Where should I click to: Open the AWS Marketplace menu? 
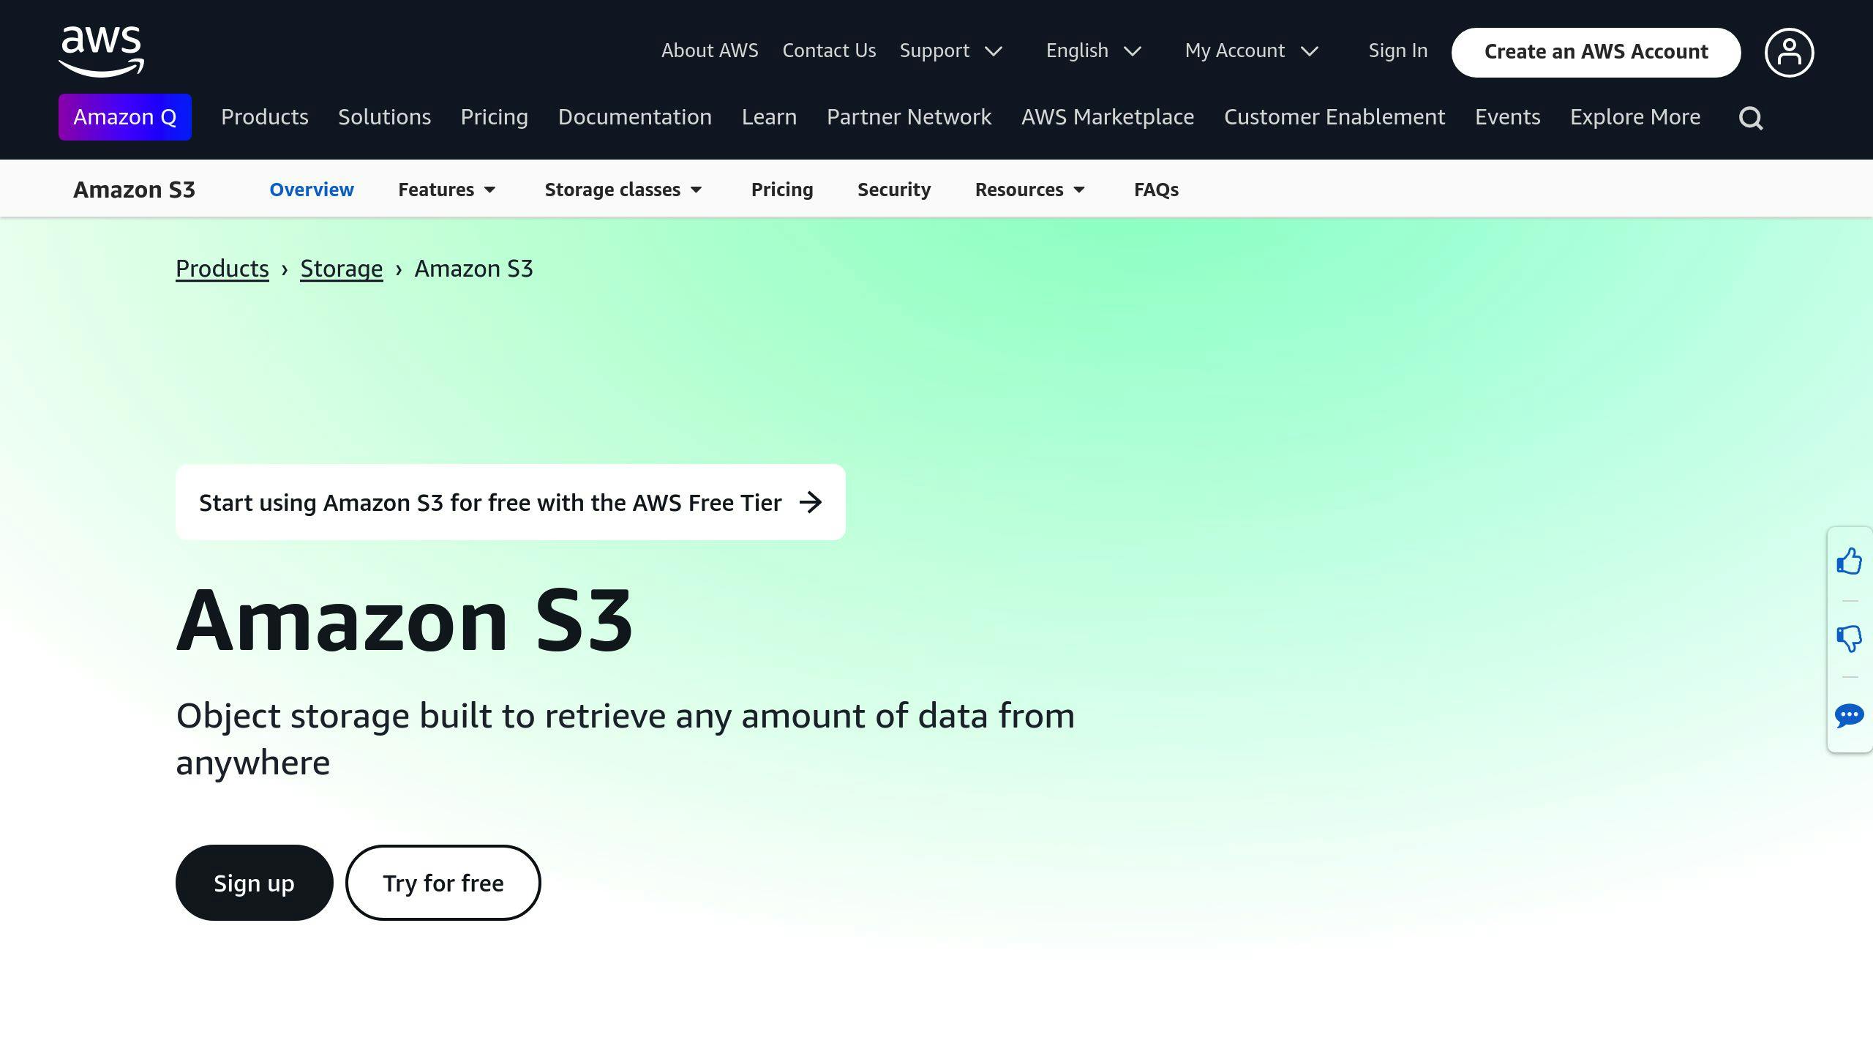1108,117
